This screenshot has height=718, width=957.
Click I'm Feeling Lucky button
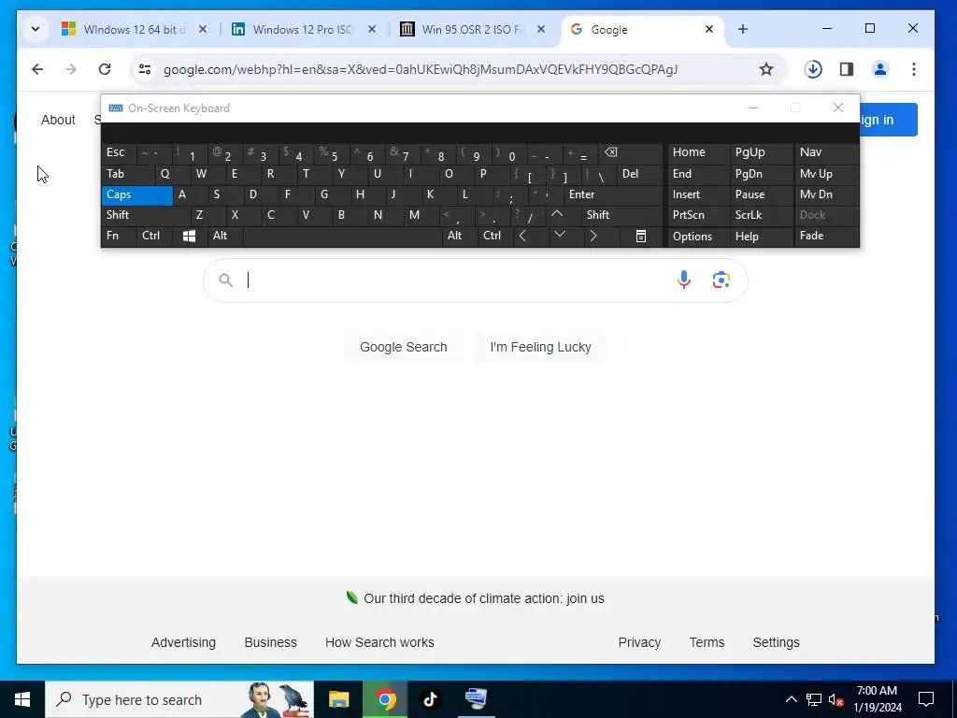point(540,347)
